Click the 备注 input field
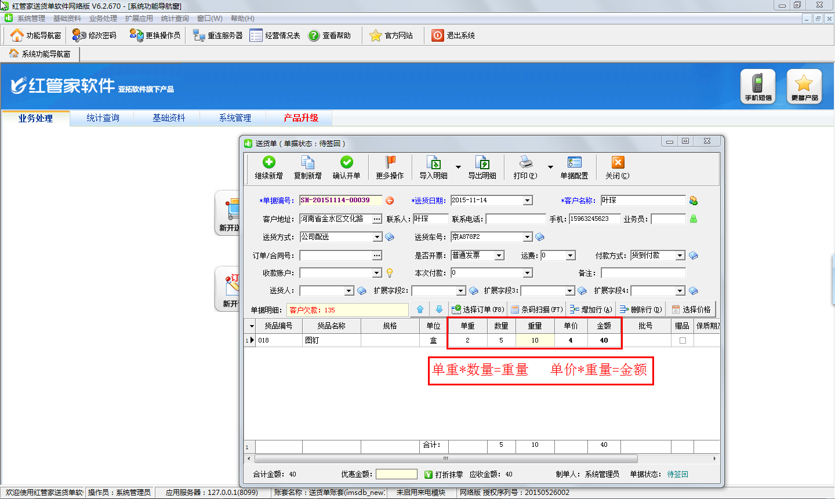The height and width of the screenshot is (499, 835). pos(642,273)
